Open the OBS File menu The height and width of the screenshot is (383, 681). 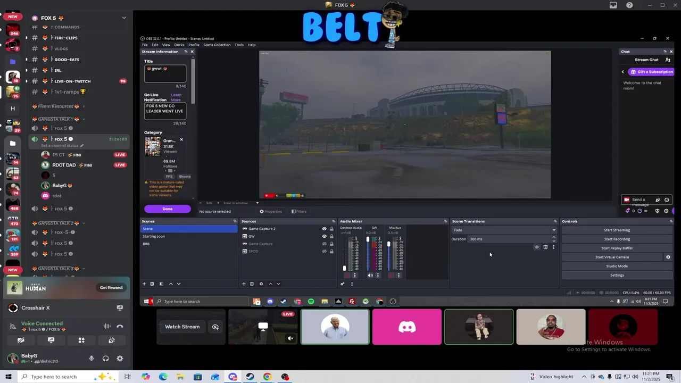(145, 45)
